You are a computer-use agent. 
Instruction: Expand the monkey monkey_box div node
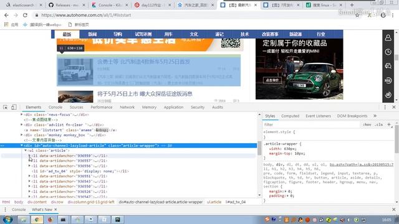pos(22,135)
